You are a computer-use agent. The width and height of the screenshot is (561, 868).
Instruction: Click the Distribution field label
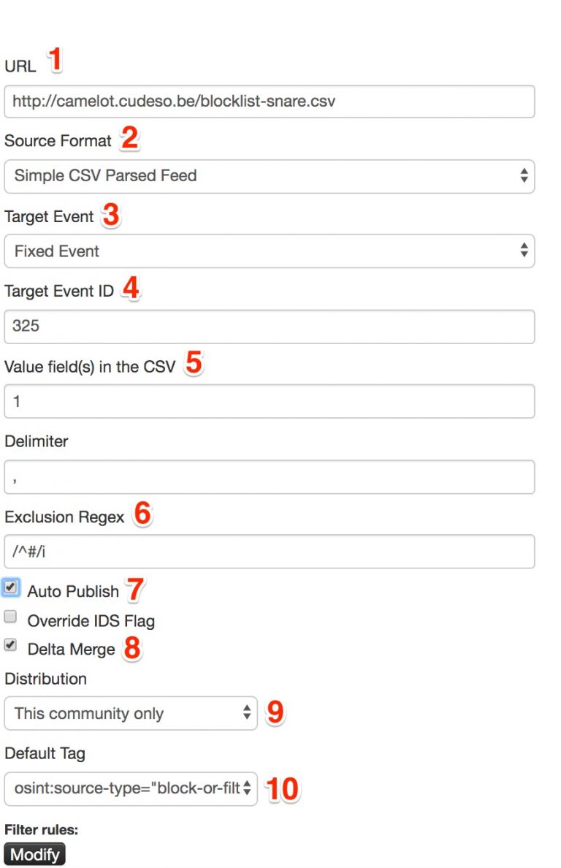(45, 679)
